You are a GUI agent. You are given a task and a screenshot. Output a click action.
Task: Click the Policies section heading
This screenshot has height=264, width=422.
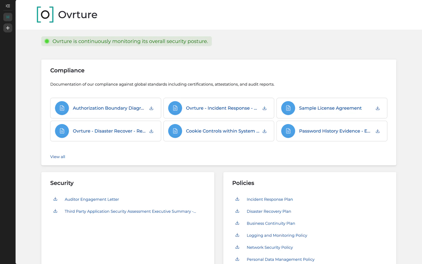click(x=243, y=183)
